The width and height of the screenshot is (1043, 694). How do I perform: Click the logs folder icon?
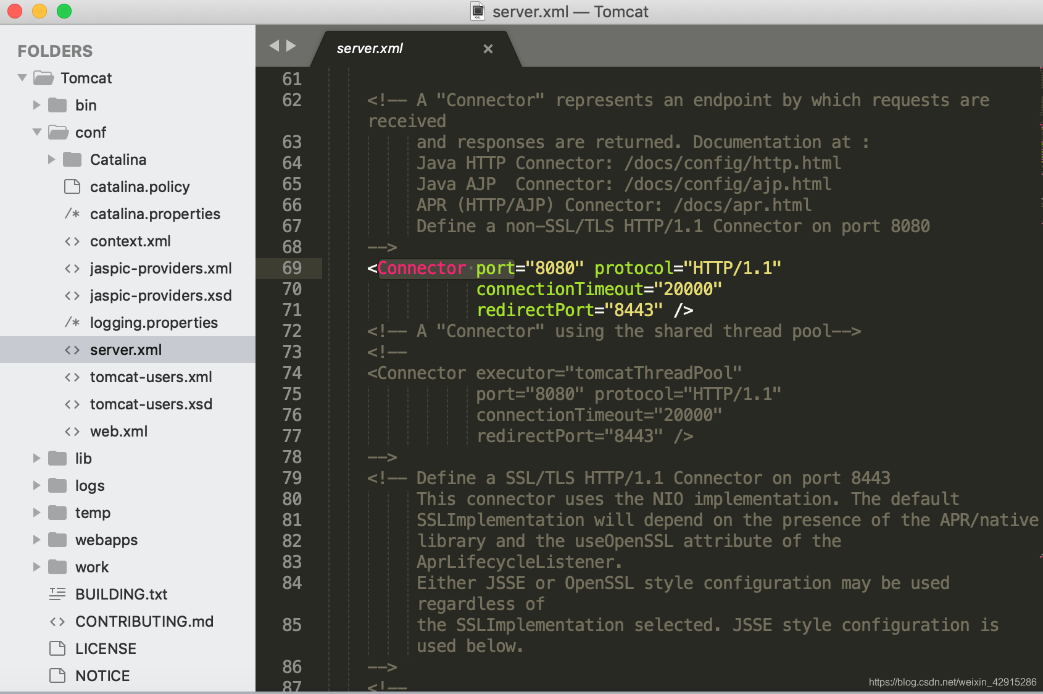(x=57, y=485)
